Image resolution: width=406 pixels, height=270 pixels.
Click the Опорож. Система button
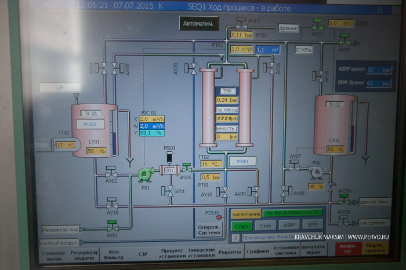(209, 230)
